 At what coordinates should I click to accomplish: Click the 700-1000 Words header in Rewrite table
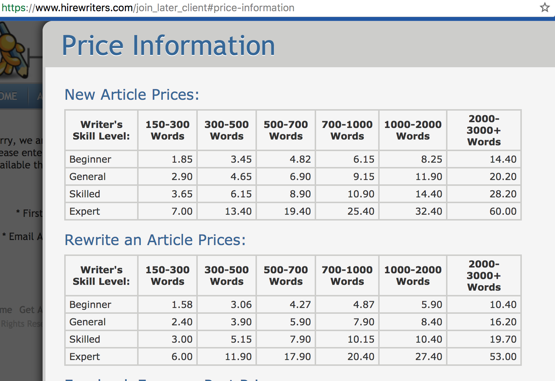tap(347, 275)
